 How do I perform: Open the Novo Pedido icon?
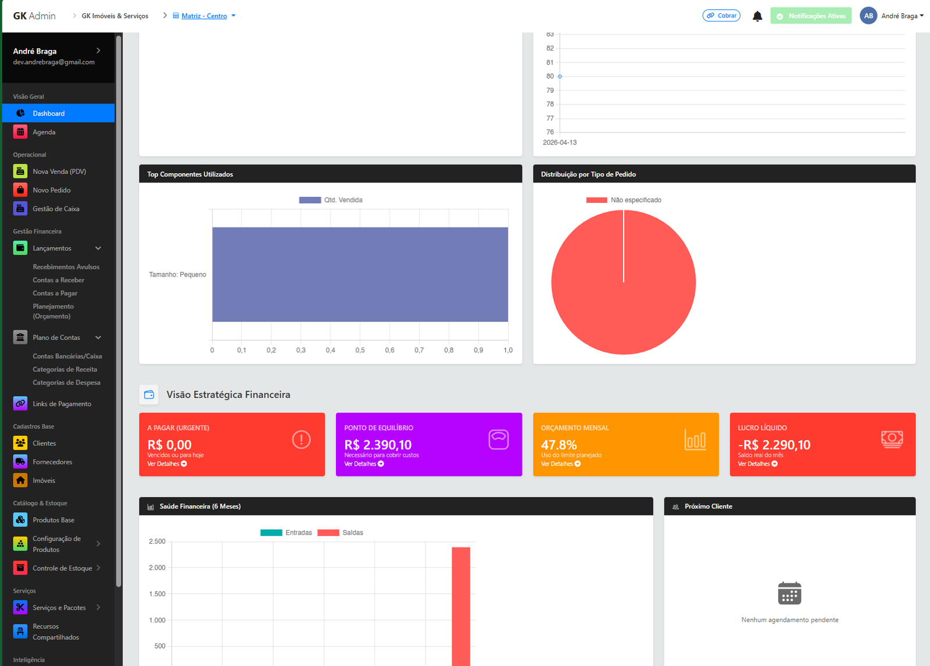click(x=20, y=189)
